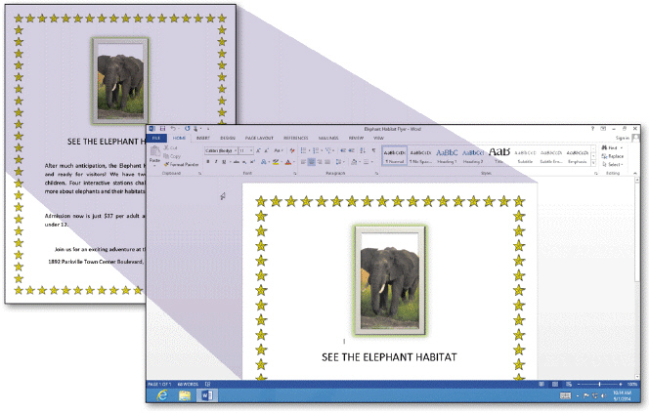Toggle Center alignment
The height and width of the screenshot is (413, 650).
[x=312, y=162]
